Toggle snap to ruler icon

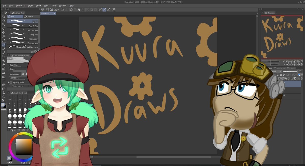101,10
